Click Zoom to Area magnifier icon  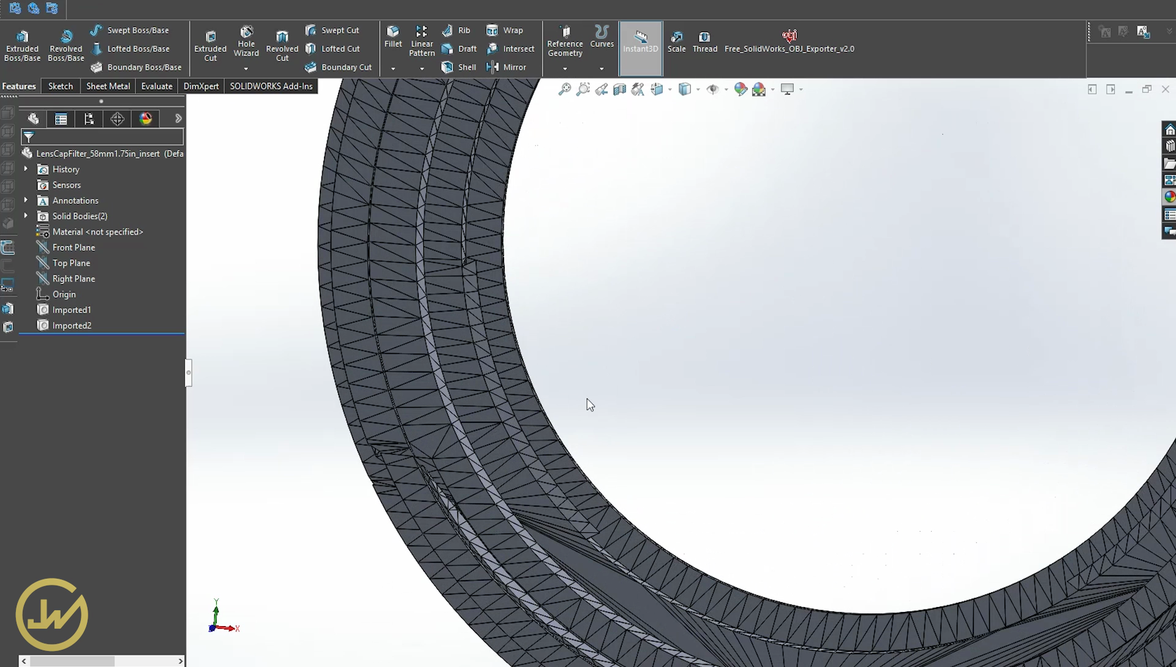click(583, 89)
